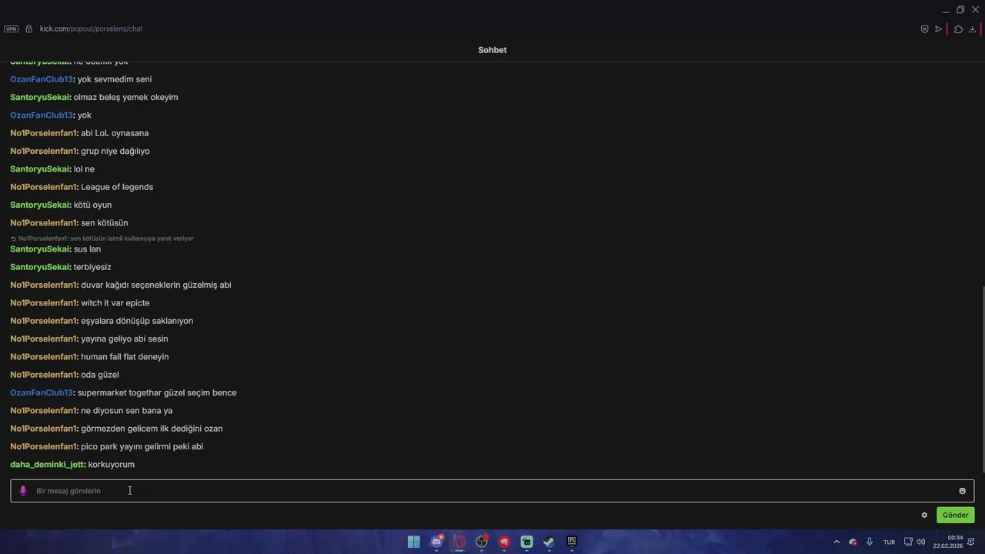Click No1Porselenfan1 username beside 'League of legends'

pos(44,187)
